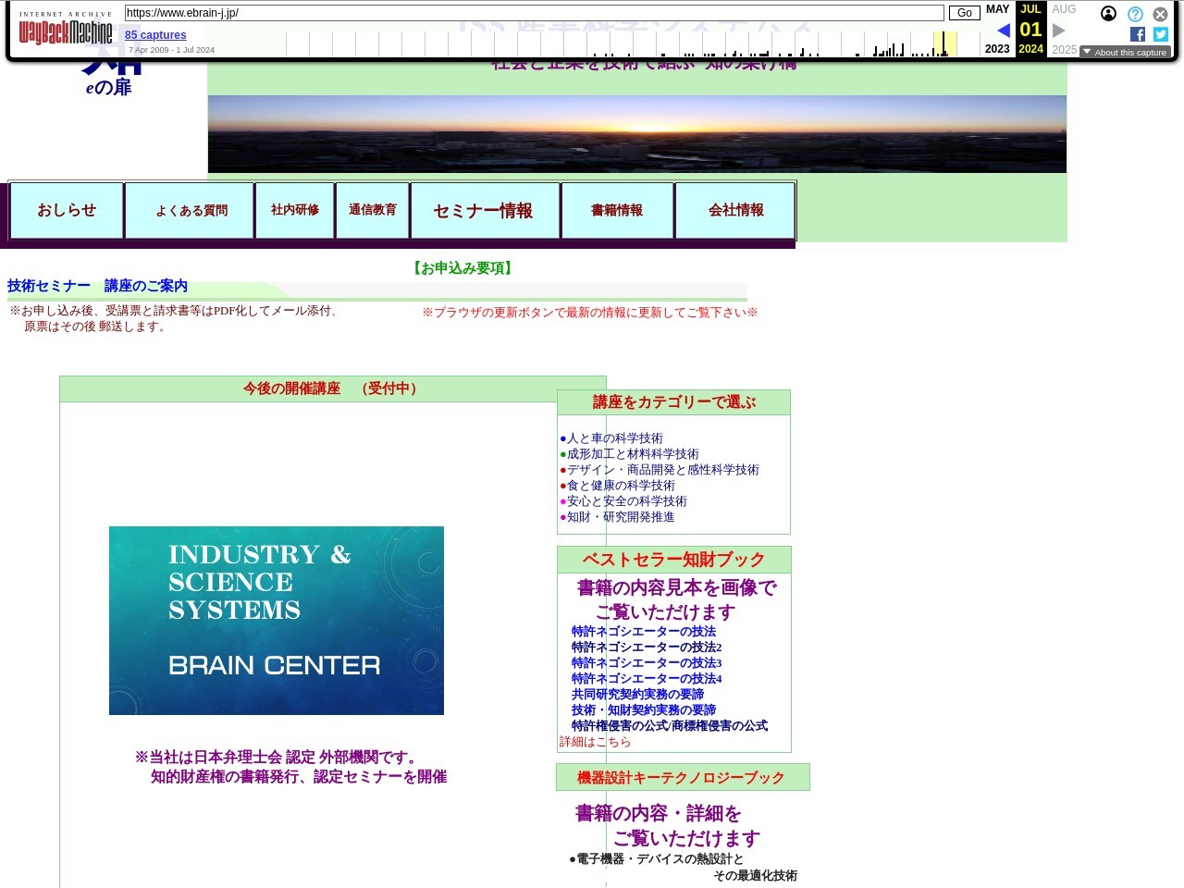This screenshot has width=1184, height=888.
Task: Open the よくある質問 menu tab
Action: (x=191, y=210)
